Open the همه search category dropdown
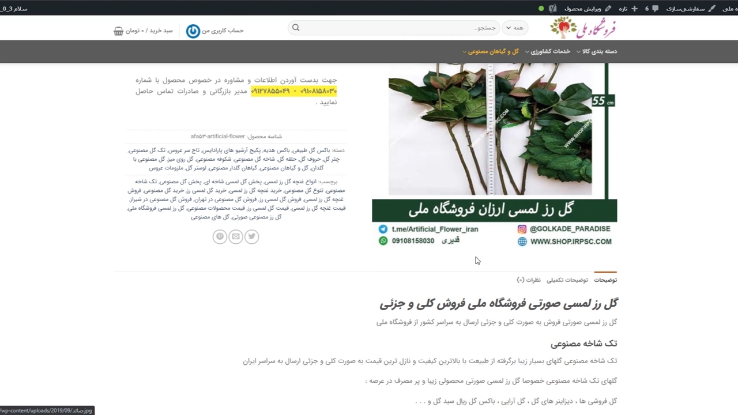Screen dimensions: 738x415 514,28
